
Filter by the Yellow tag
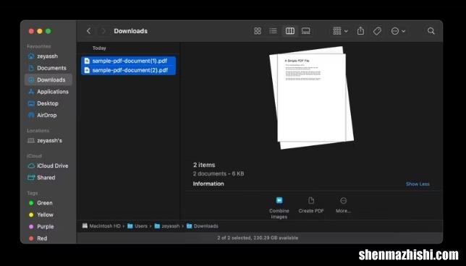[48, 215]
